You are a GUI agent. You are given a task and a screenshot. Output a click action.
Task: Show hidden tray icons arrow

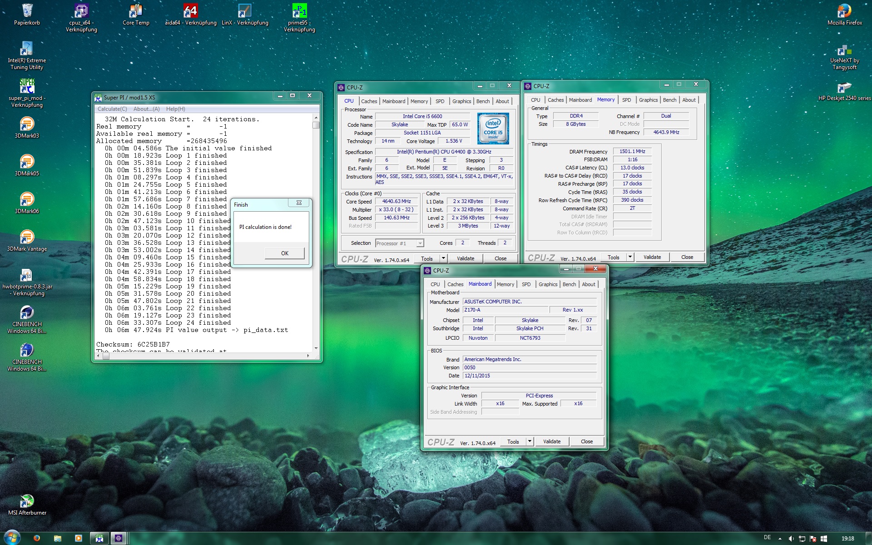[x=780, y=539]
